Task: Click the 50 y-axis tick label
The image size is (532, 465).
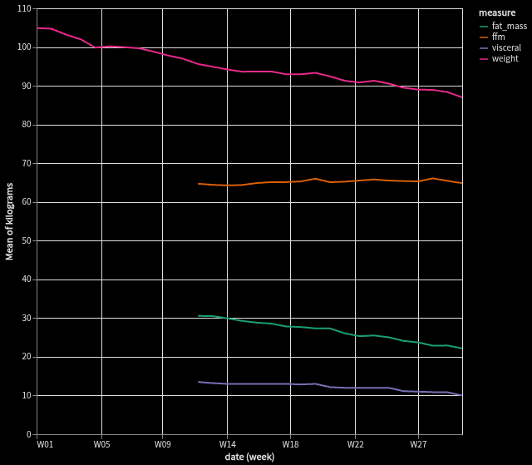Action: tap(27, 241)
